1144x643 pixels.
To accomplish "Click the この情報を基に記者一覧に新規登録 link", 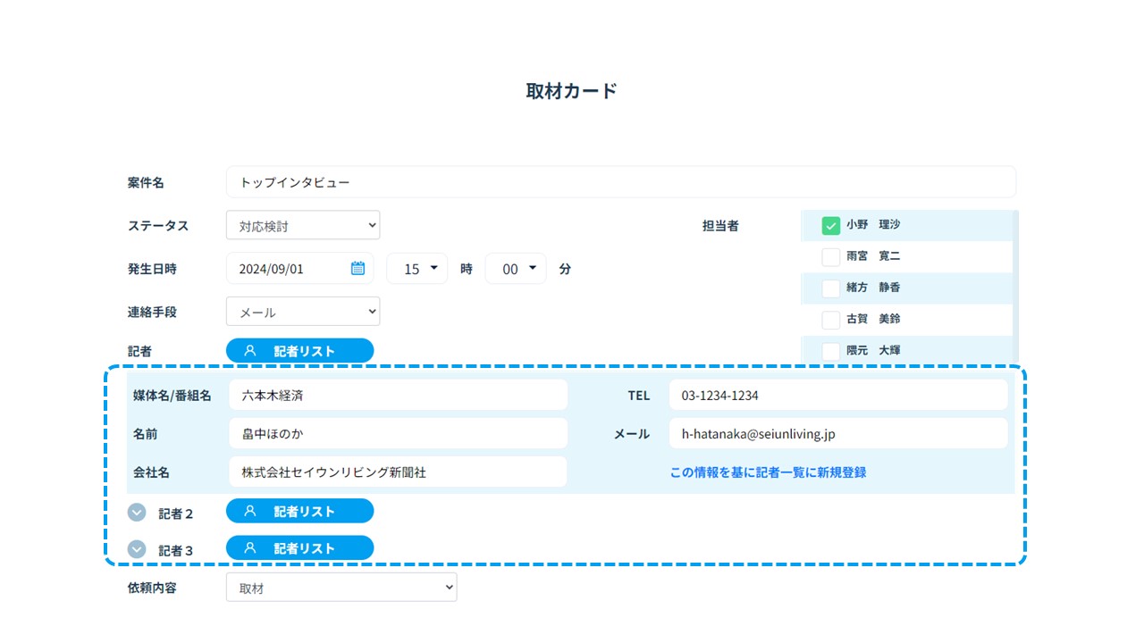I will click(x=768, y=472).
